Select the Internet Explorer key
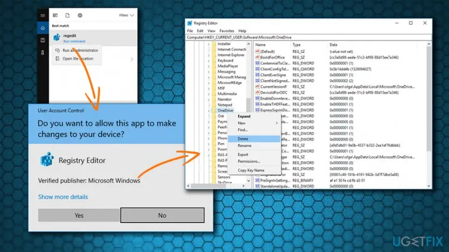Image resolution: width=449 pixels, height=252 pixels. pos(231,55)
